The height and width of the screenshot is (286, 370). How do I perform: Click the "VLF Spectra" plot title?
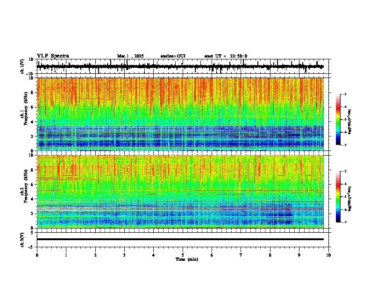pyautogui.click(x=53, y=56)
